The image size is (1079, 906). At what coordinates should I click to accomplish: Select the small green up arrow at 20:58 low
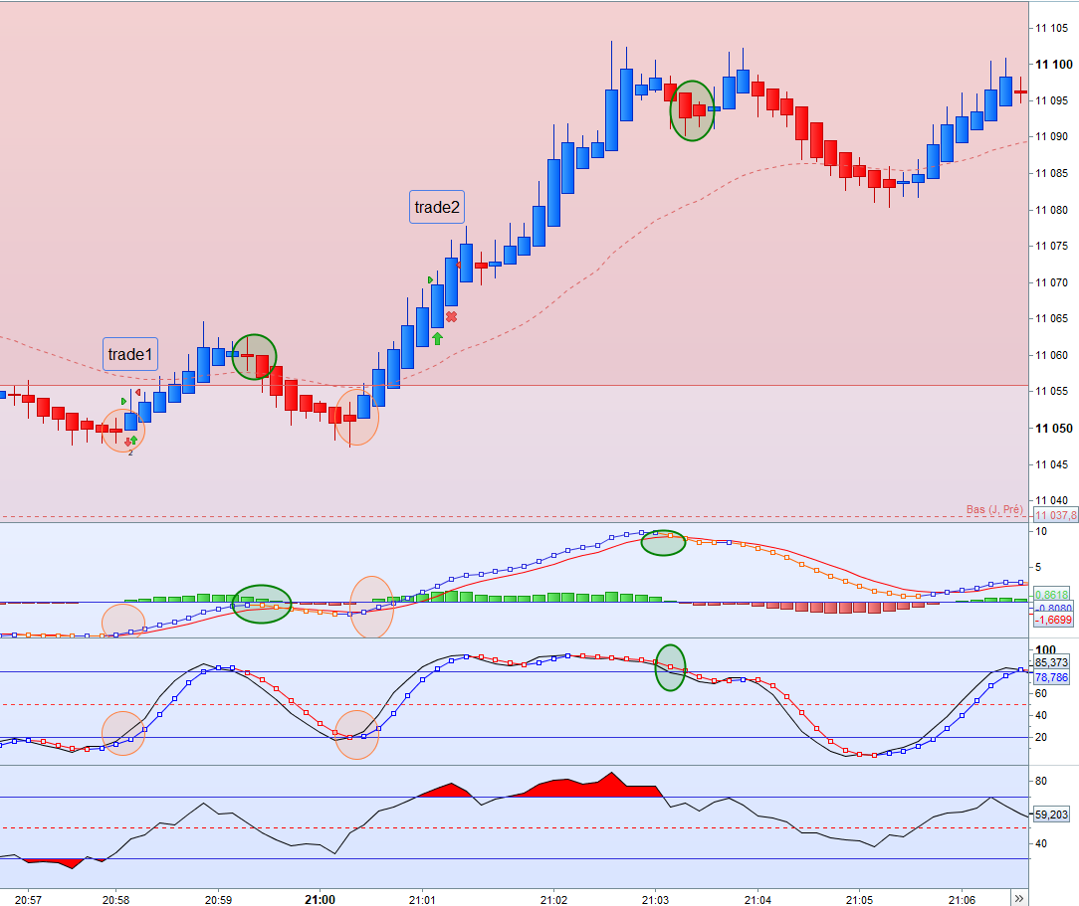point(133,440)
